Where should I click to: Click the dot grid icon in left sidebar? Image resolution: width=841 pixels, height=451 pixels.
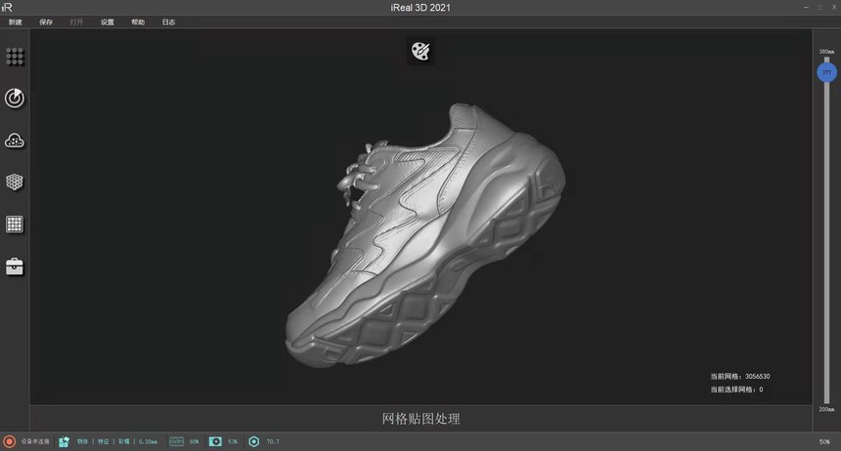coord(15,57)
